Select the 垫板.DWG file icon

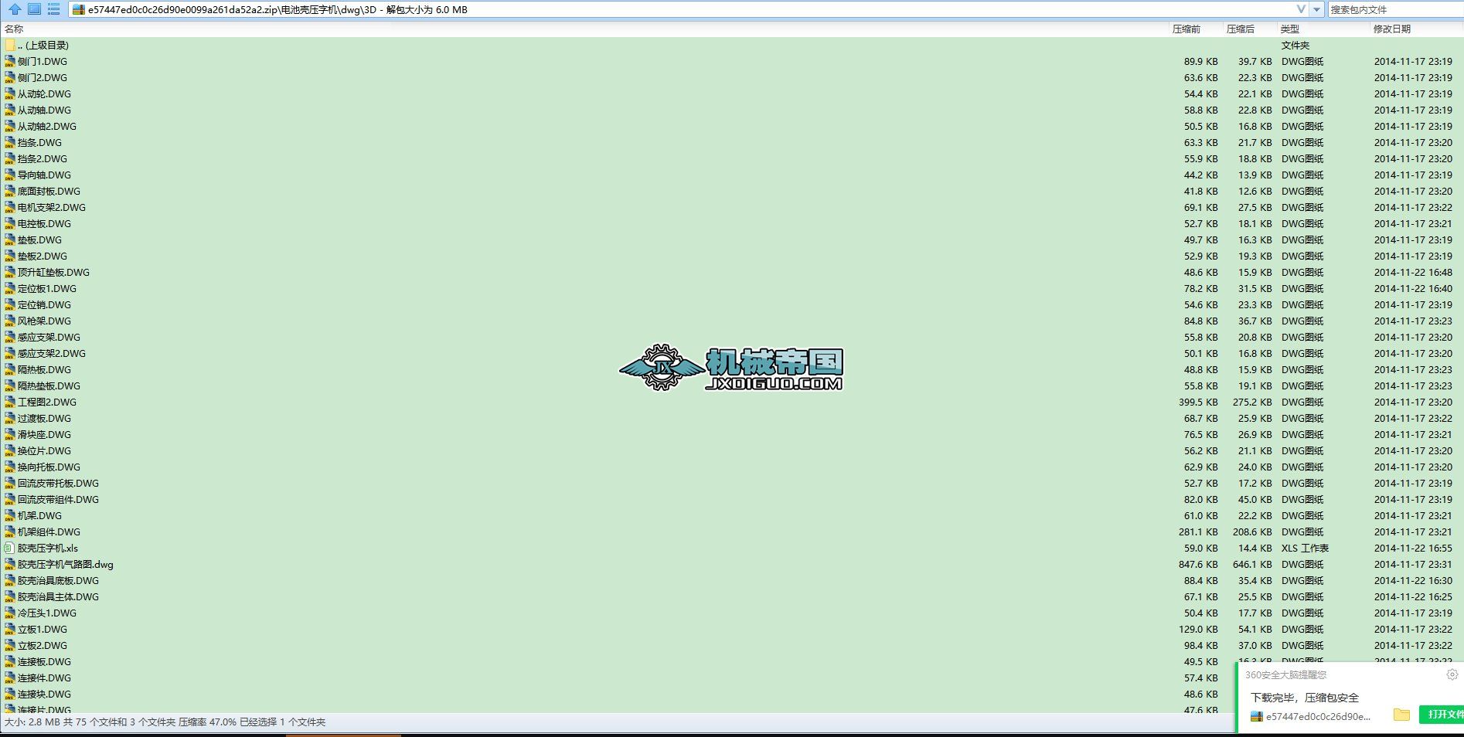point(9,239)
